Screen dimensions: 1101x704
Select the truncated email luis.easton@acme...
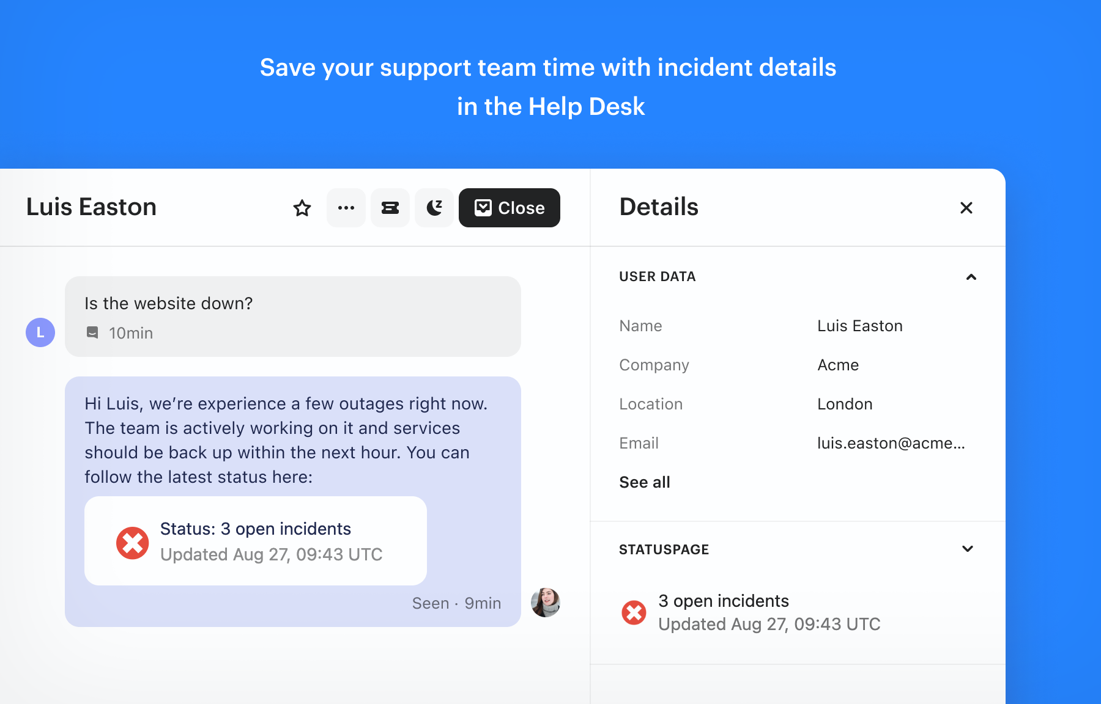891,443
